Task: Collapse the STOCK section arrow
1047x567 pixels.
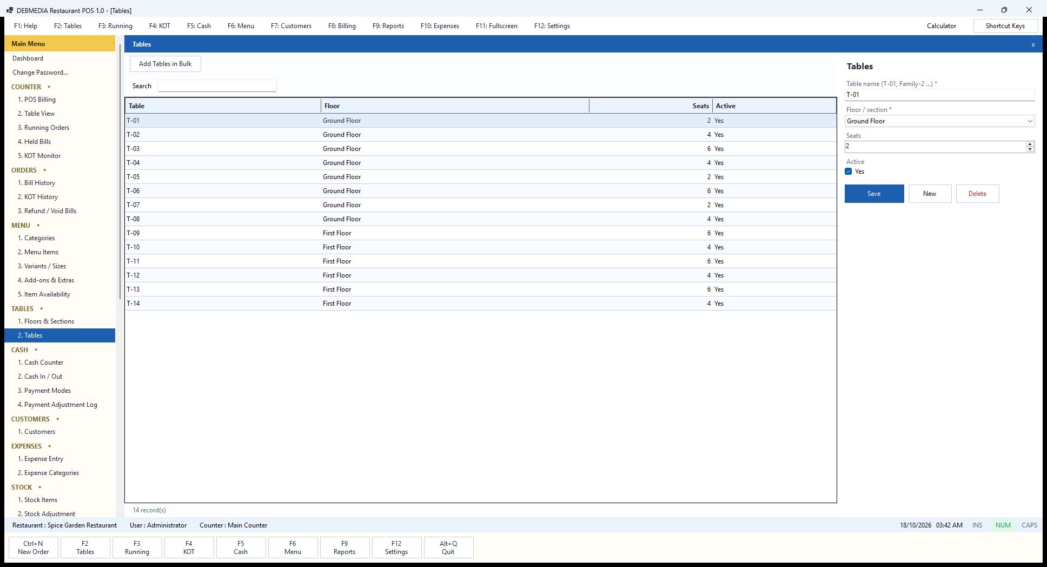Action: (x=40, y=487)
